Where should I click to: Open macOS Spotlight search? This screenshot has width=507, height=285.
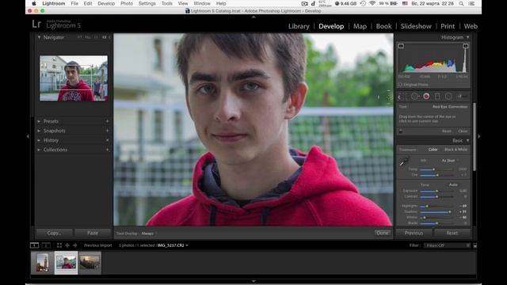tap(461, 3)
